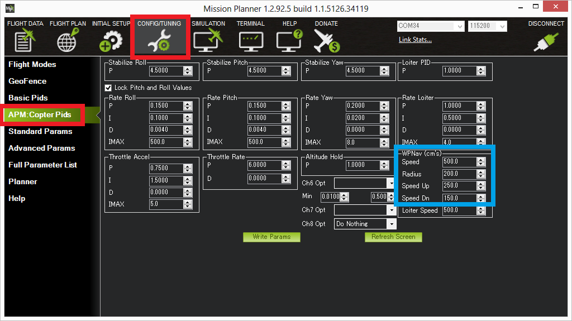572x321 pixels.
Task: Open the Help monitor icon
Action: 289,41
